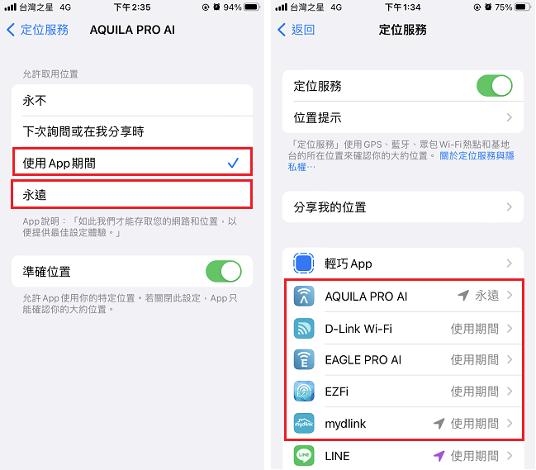The height and width of the screenshot is (470, 536).
Task: Select 下次詢問或在我分享時 option
Action: click(x=132, y=131)
